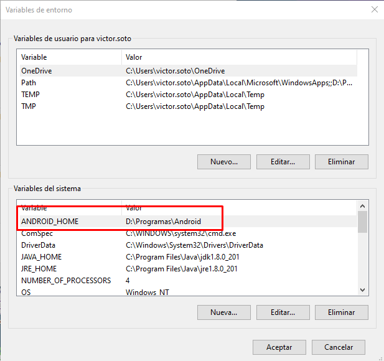Viewport: 384px width, 361px height.
Task: Click Eliminar in user variables section
Action: (342, 162)
